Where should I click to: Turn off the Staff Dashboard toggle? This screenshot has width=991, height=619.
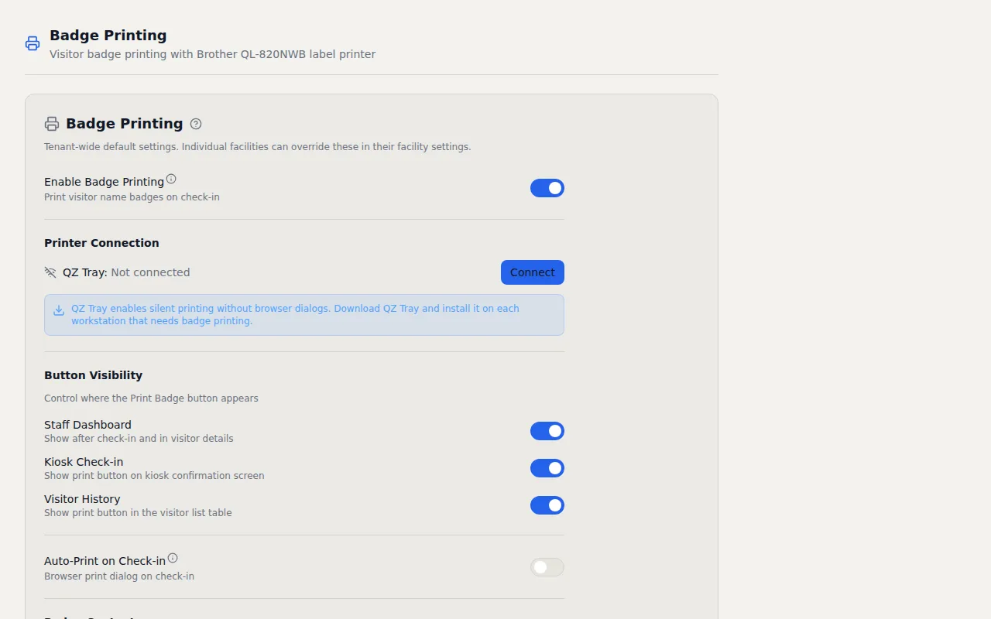pos(547,431)
